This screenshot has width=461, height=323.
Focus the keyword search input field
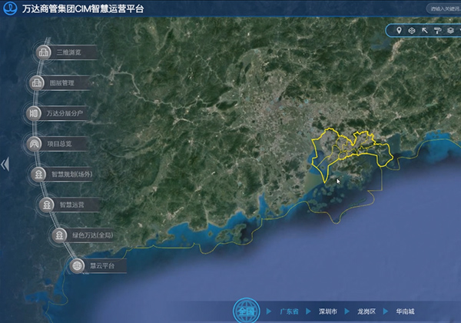coord(443,8)
